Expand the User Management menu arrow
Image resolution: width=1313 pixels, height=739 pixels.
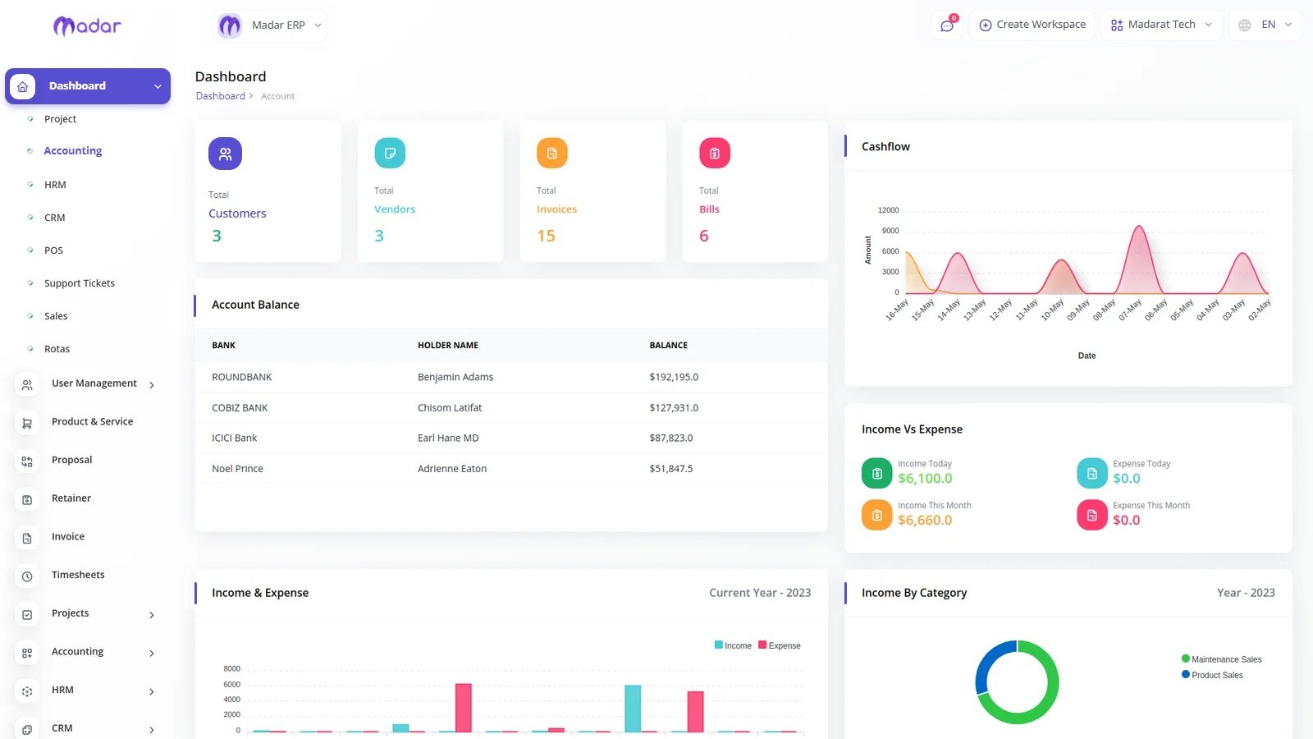(x=152, y=385)
